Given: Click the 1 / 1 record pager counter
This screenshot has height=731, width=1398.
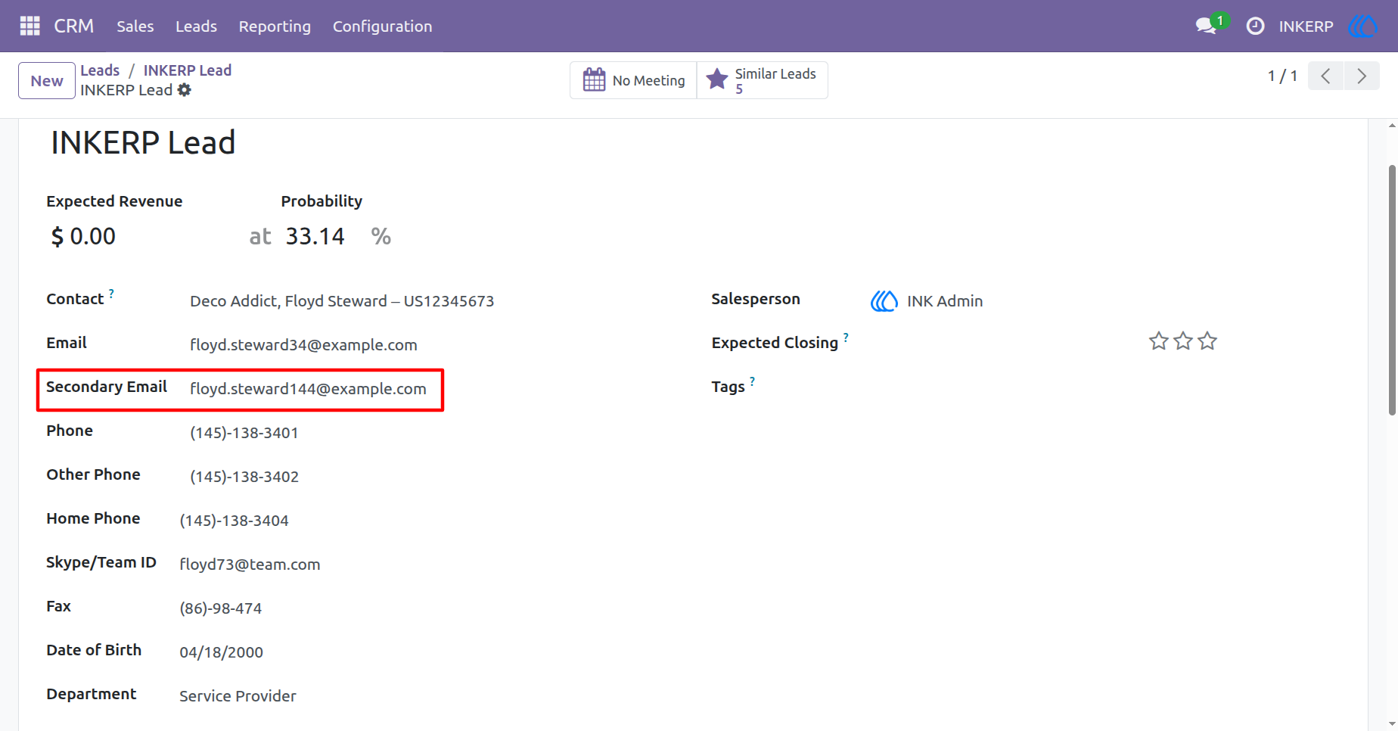Looking at the screenshot, I should pyautogui.click(x=1282, y=76).
